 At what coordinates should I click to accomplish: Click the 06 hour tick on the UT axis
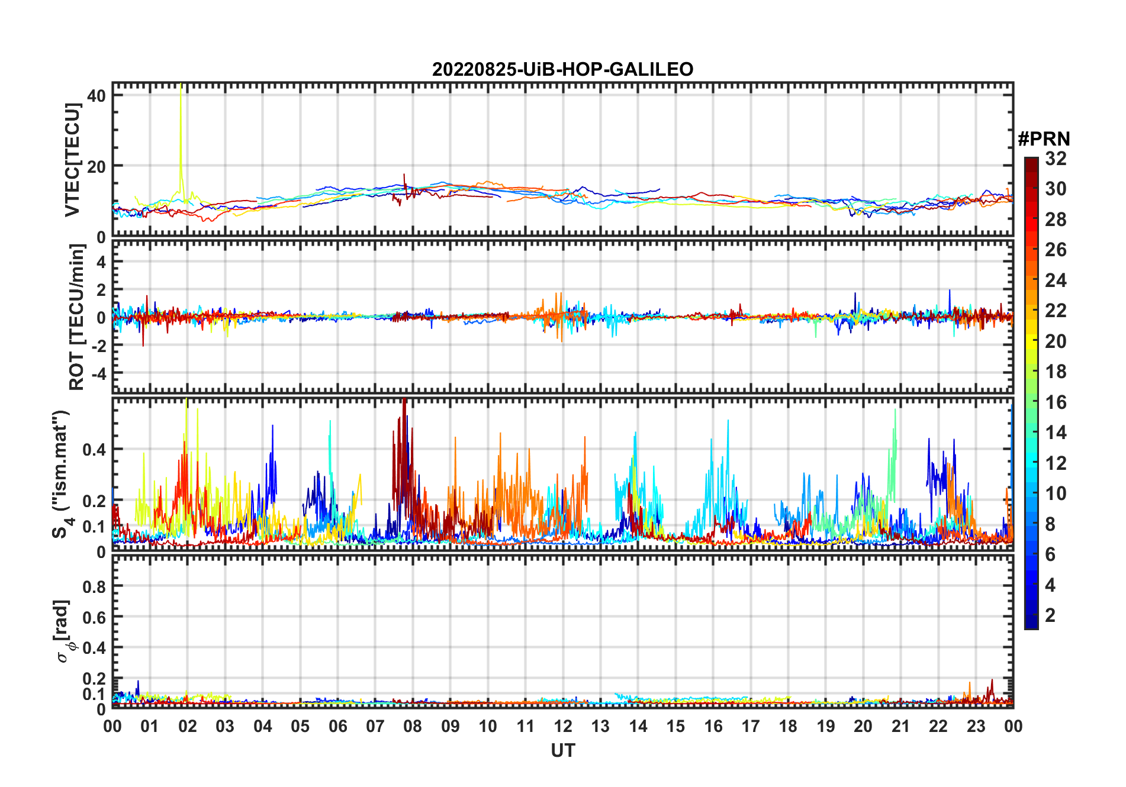click(338, 726)
